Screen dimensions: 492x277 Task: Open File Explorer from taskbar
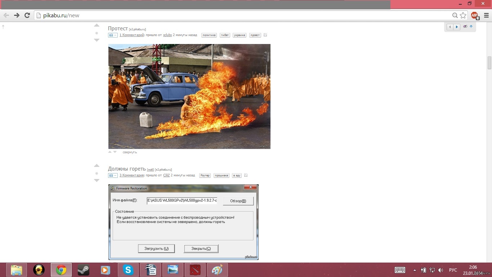coord(17,270)
